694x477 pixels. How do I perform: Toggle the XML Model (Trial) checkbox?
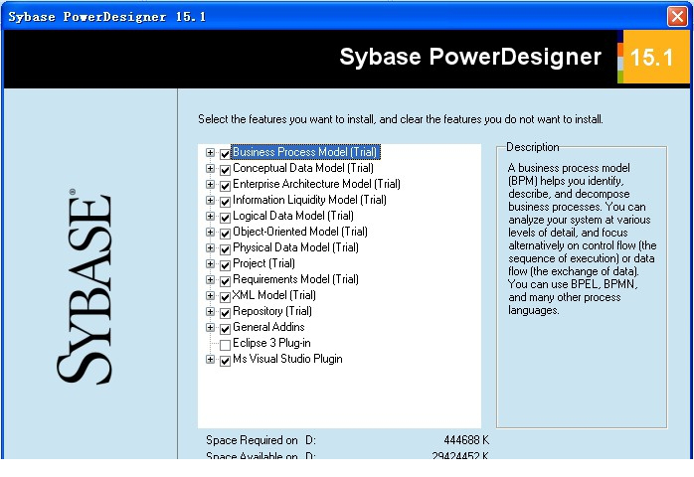[225, 297]
